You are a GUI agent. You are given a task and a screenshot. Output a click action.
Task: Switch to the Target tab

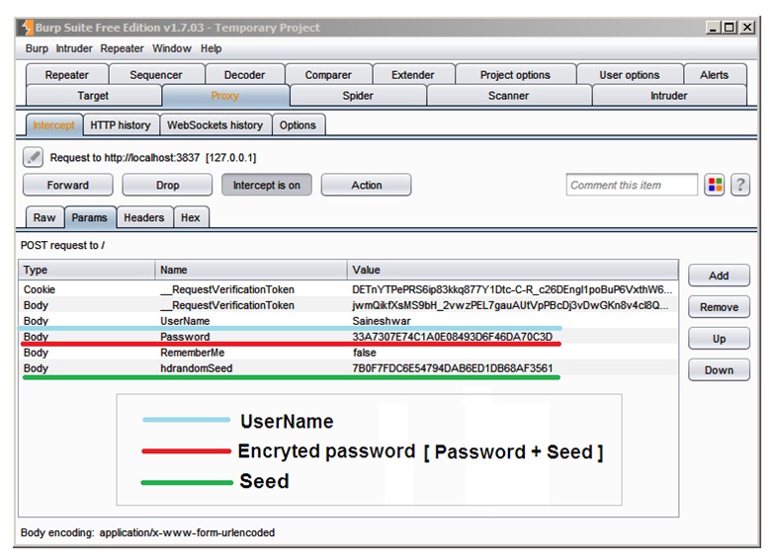pos(93,96)
